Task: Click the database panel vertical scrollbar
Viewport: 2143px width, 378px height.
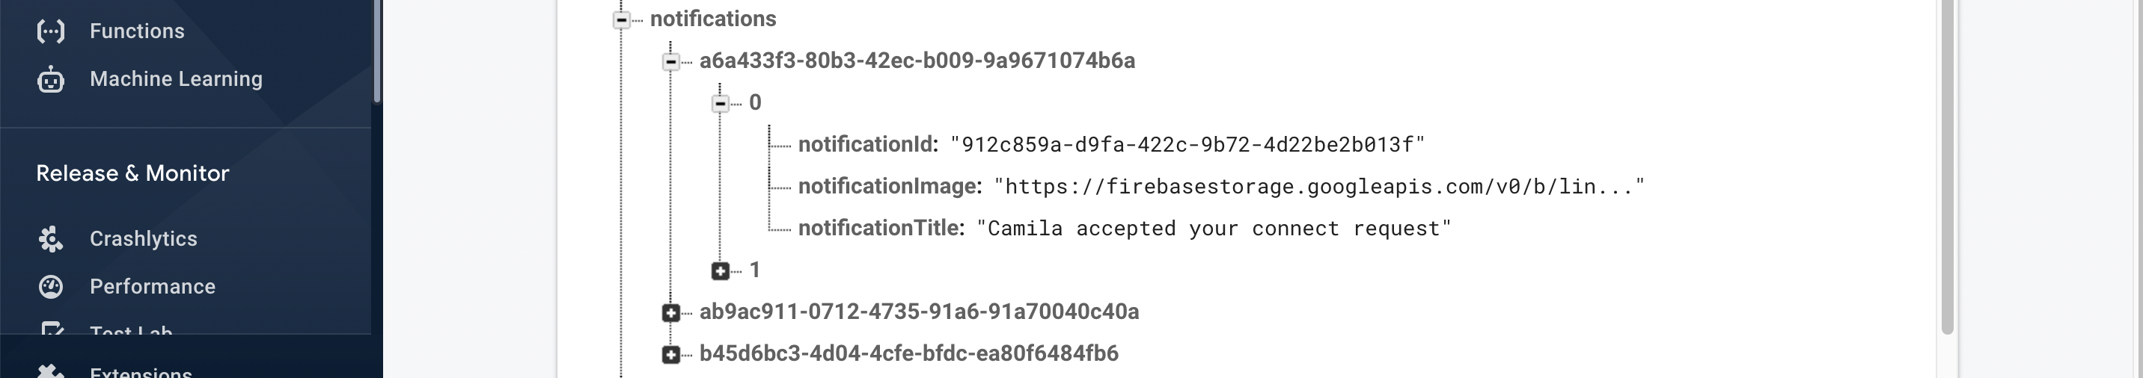Action: (x=1947, y=166)
